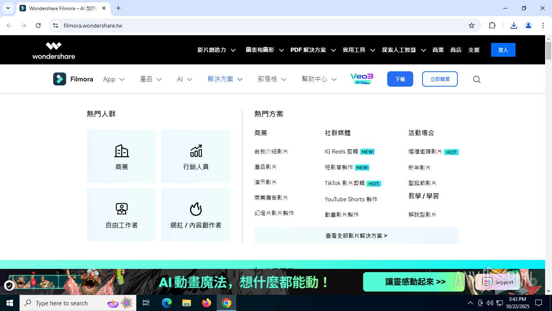The width and height of the screenshot is (552, 311).
Task: Expand the App dropdown
Action: click(114, 79)
